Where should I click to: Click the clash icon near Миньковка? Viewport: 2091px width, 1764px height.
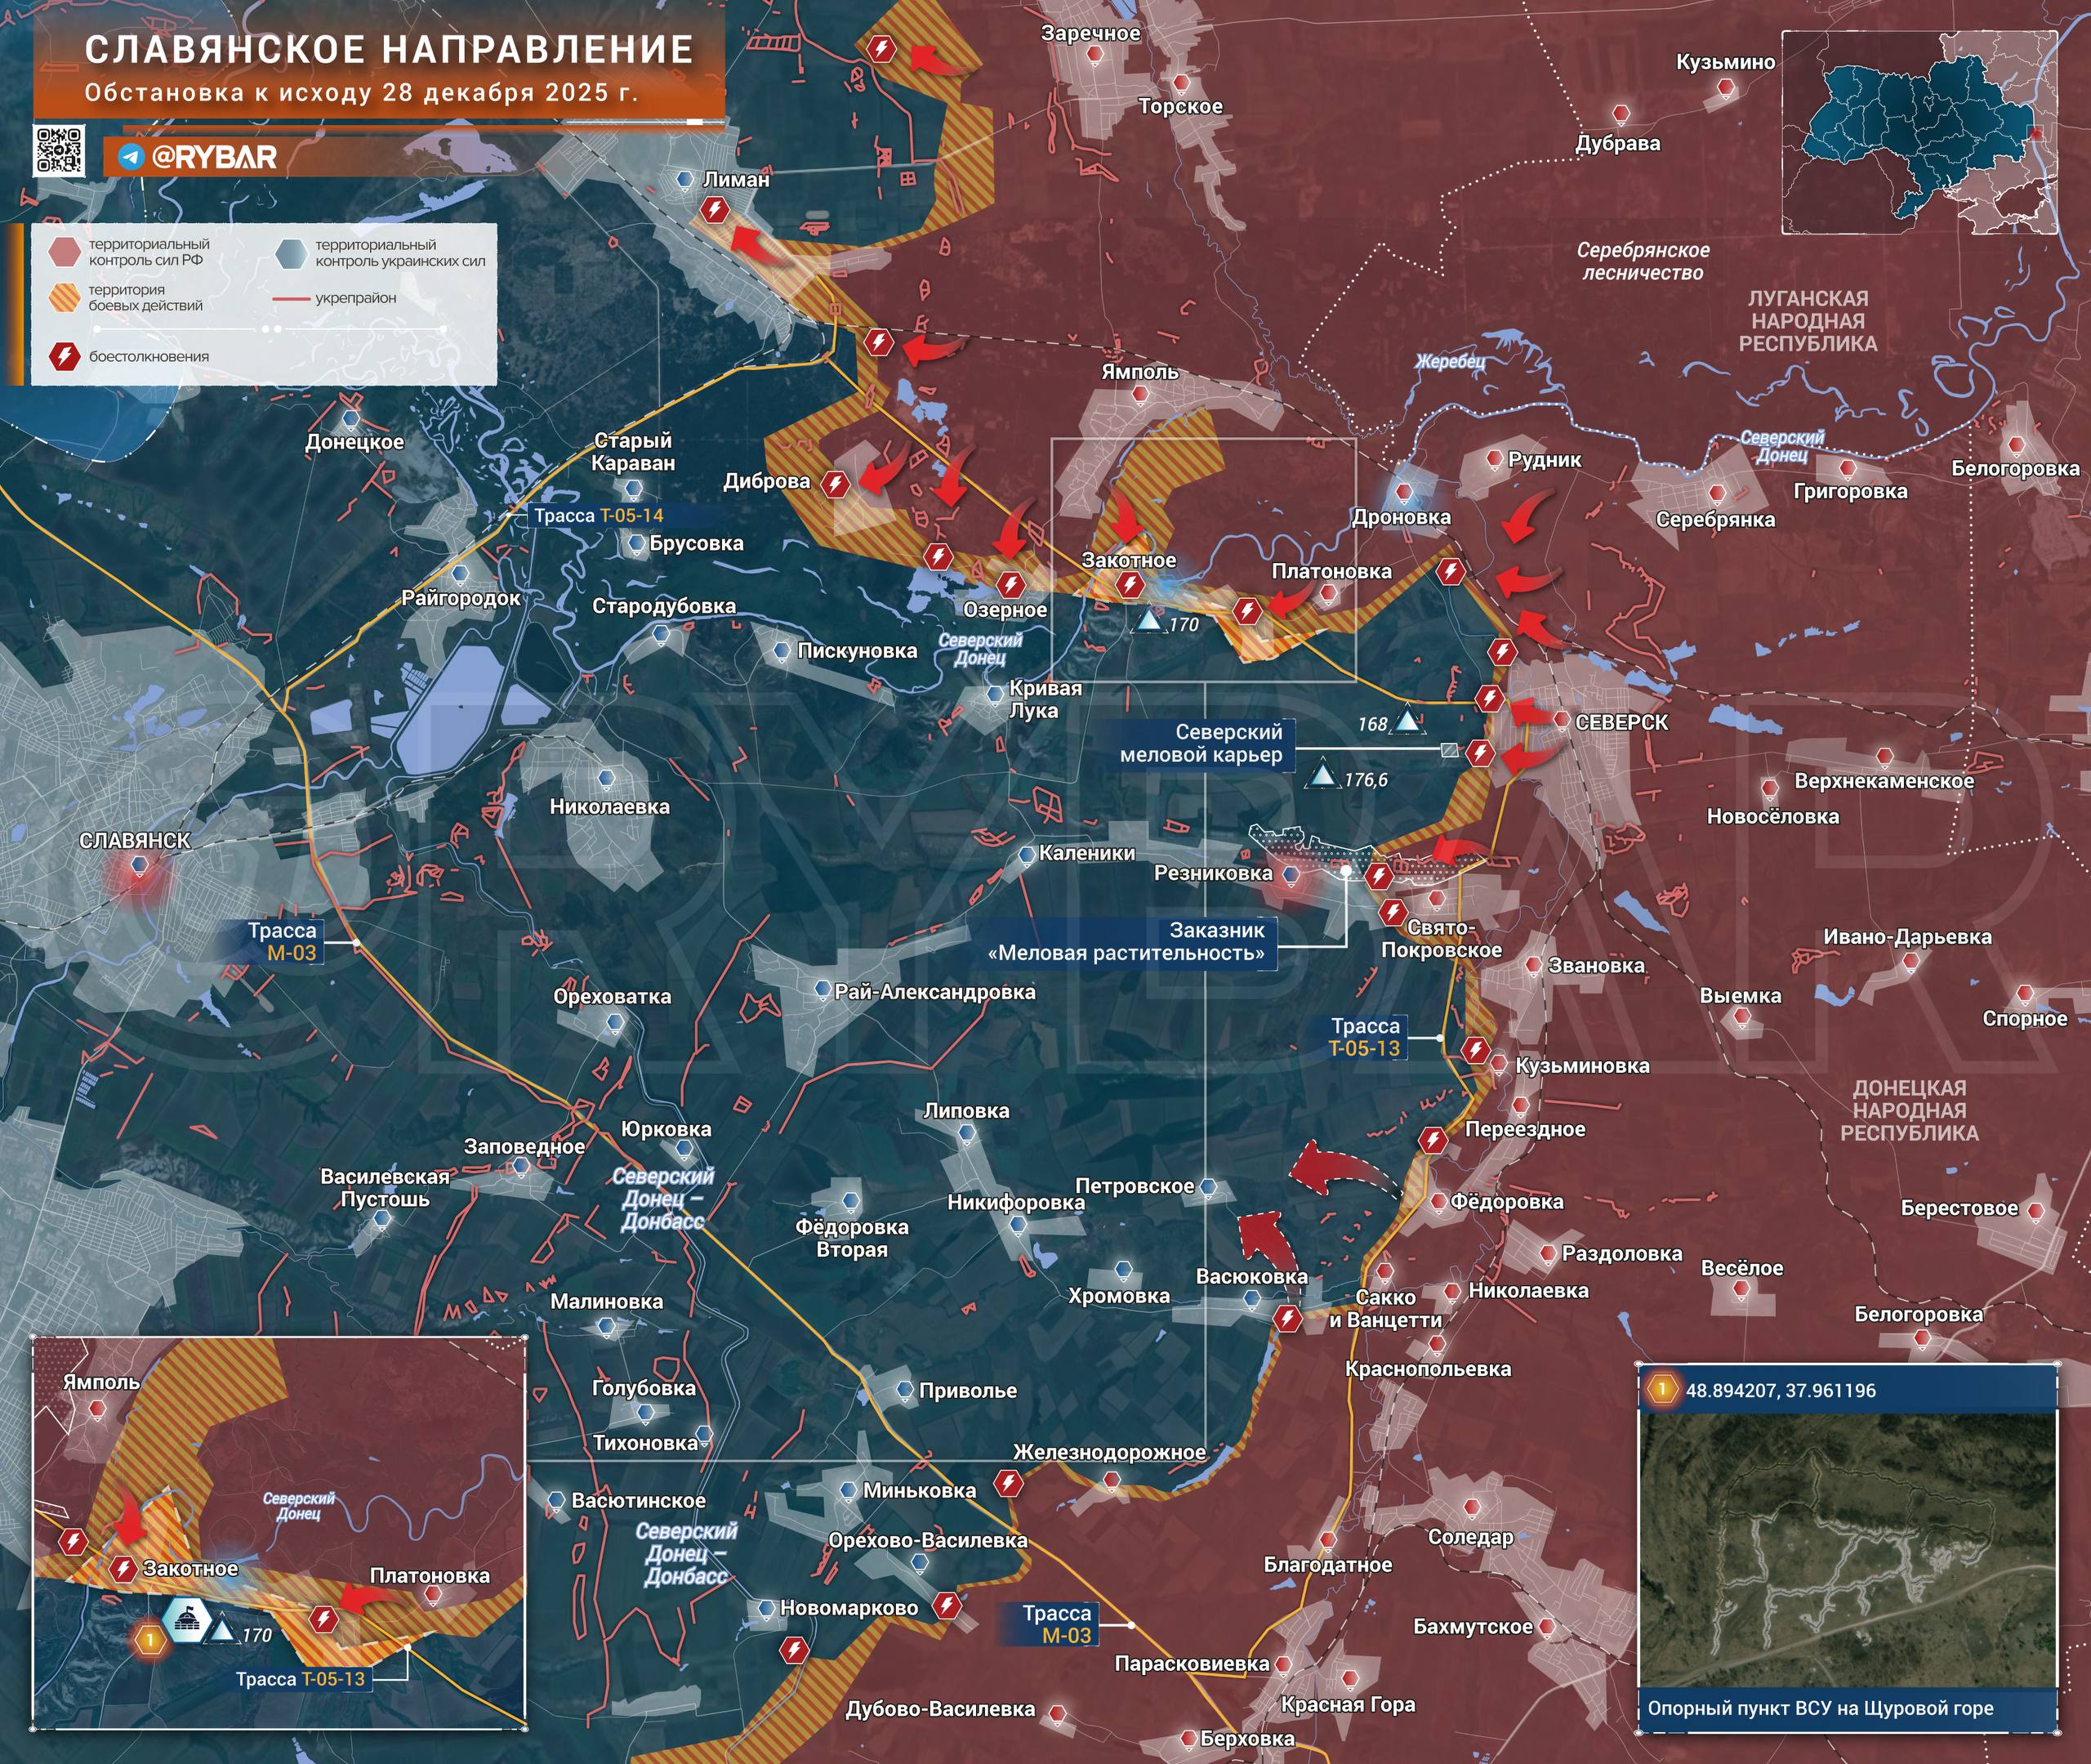tap(1007, 1482)
